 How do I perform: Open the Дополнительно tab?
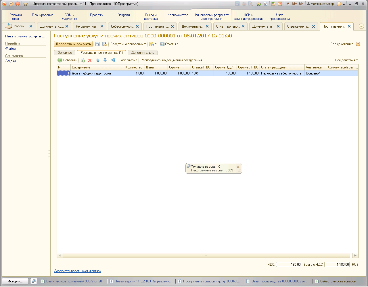pos(143,53)
